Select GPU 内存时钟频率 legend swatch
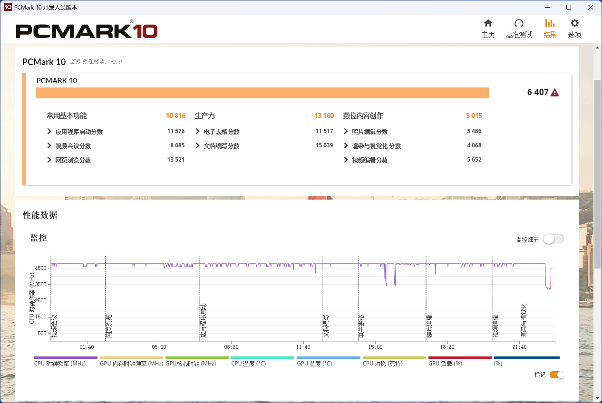602x403 pixels. (131, 357)
